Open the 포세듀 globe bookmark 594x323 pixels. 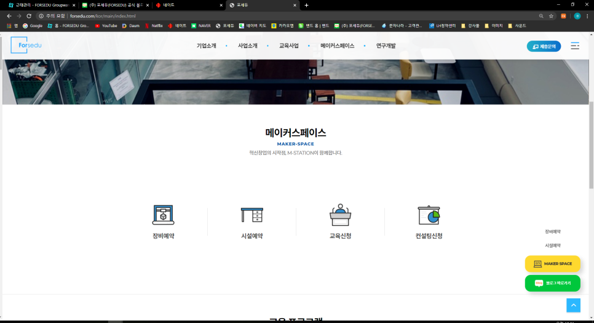tap(225, 26)
